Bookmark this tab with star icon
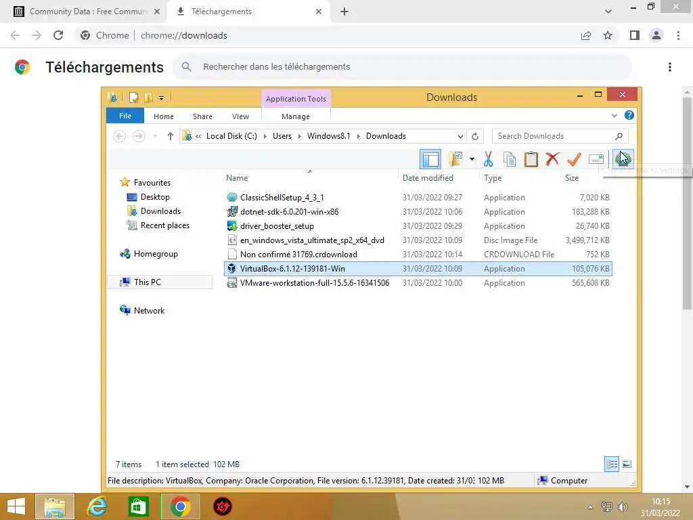Image resolution: width=693 pixels, height=520 pixels. click(608, 35)
